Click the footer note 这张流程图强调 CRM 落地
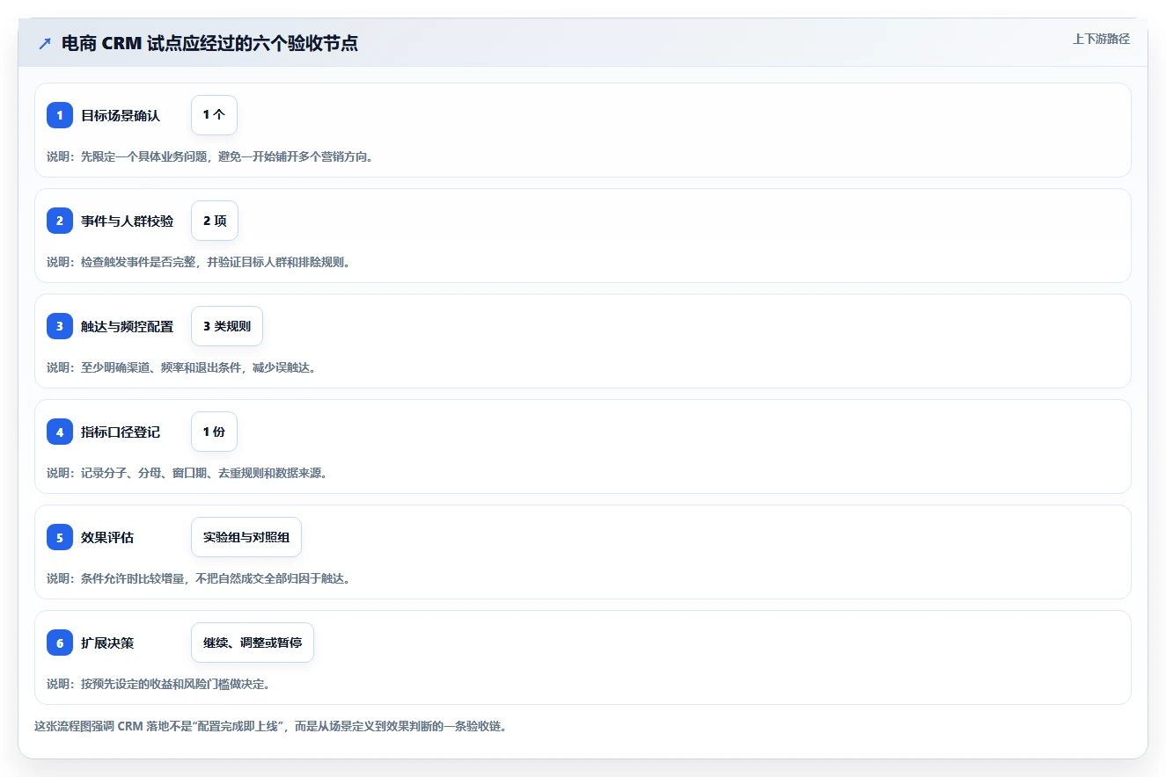Screen dimensions: 1166x777 pyautogui.click(x=270, y=727)
